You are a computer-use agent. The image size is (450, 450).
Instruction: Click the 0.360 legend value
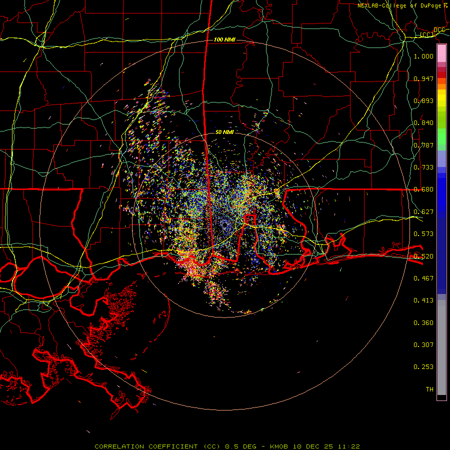[x=423, y=323]
